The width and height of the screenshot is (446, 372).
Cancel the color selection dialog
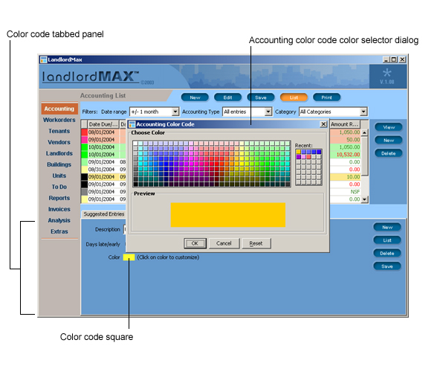pyautogui.click(x=224, y=243)
